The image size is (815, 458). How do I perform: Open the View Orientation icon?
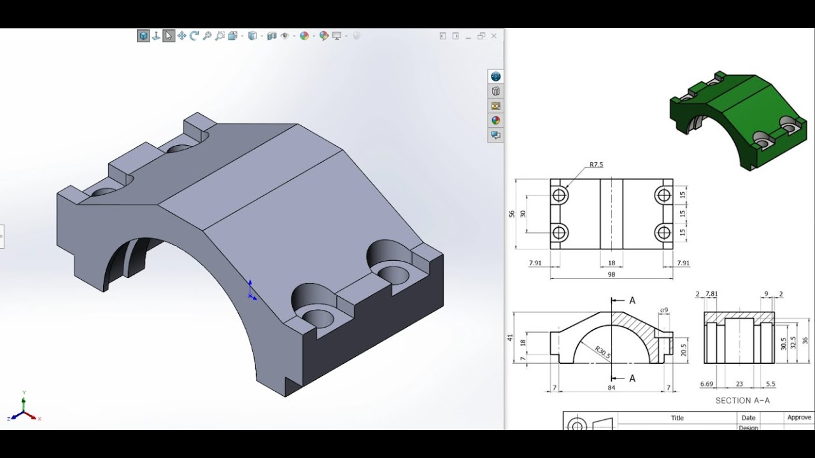click(232, 36)
